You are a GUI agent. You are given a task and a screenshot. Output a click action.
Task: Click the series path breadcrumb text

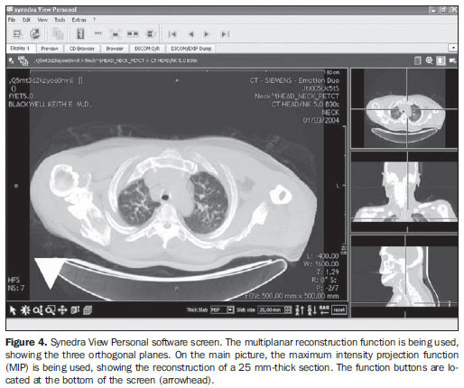tap(116, 60)
